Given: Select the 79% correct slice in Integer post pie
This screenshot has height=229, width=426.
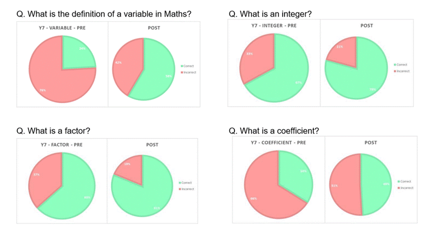Looking at the screenshot, I should coord(359,78).
